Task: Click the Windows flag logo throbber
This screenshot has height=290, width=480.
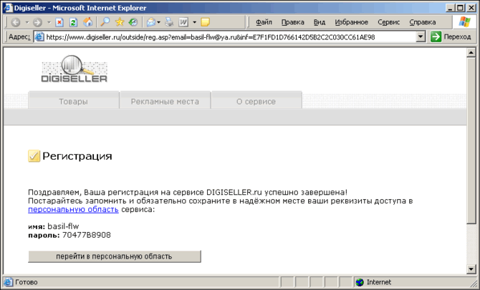Action: (x=464, y=22)
